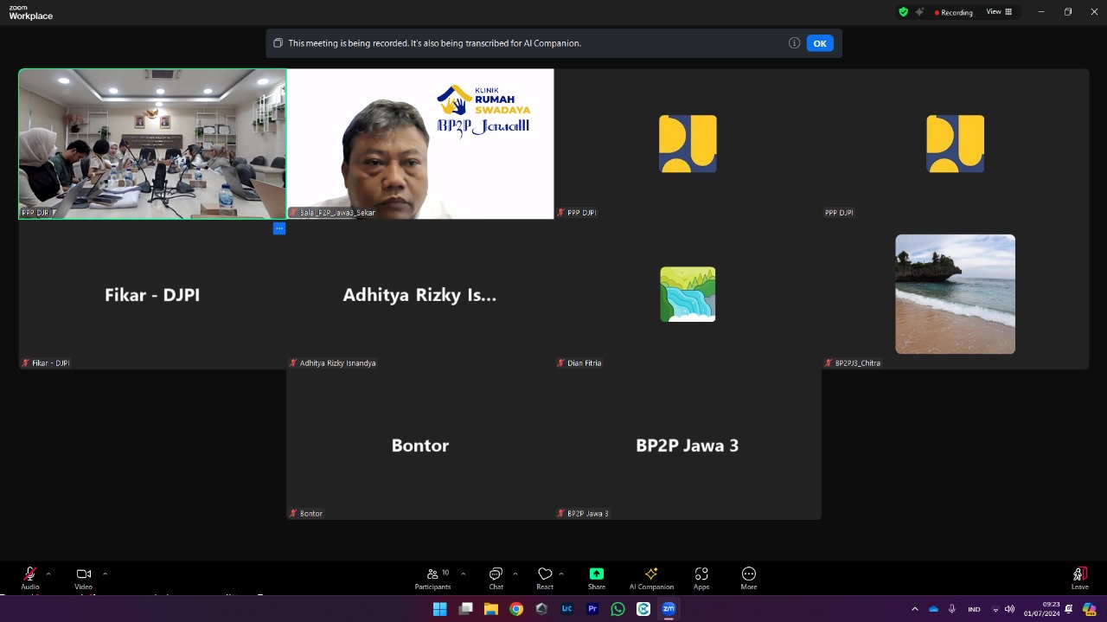Expand the arrow beside Participants
Viewport: 1107px width, 622px height.
coord(463,574)
